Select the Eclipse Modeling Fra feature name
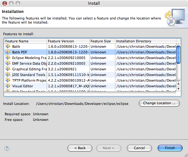 coord(29,58)
